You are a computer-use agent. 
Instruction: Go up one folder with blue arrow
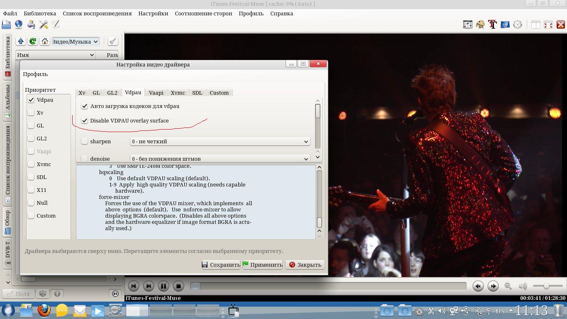(21, 42)
